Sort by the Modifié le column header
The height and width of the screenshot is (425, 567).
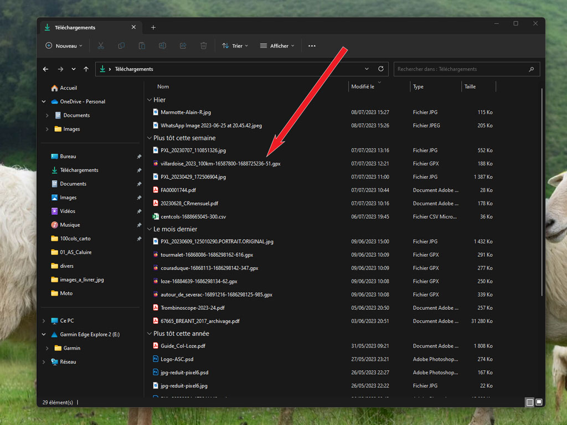363,87
